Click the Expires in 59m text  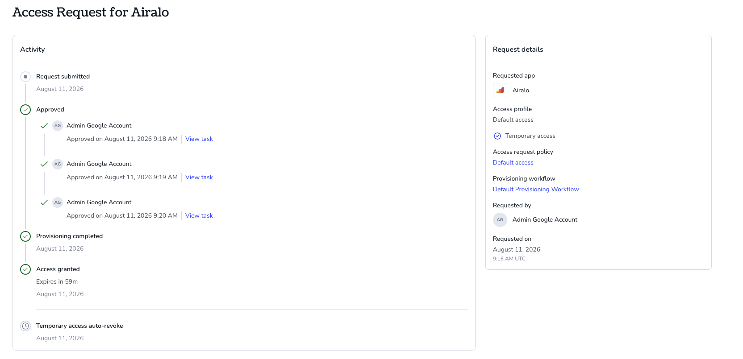tap(57, 282)
